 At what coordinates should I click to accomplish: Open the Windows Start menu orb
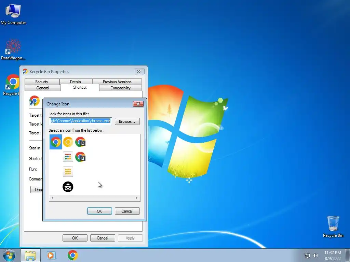[x=9, y=255]
